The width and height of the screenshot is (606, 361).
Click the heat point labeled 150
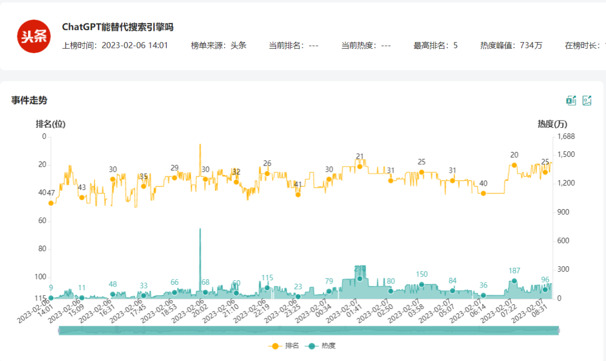tap(421, 284)
